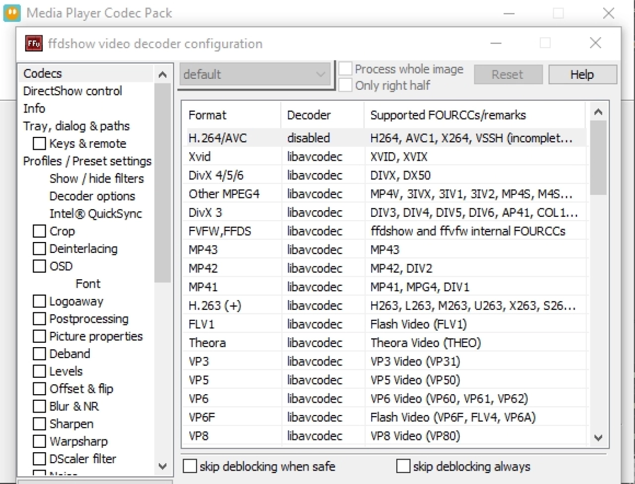This screenshot has width=635, height=484.
Task: Select the H.264/AVC format row
Action: click(384, 138)
